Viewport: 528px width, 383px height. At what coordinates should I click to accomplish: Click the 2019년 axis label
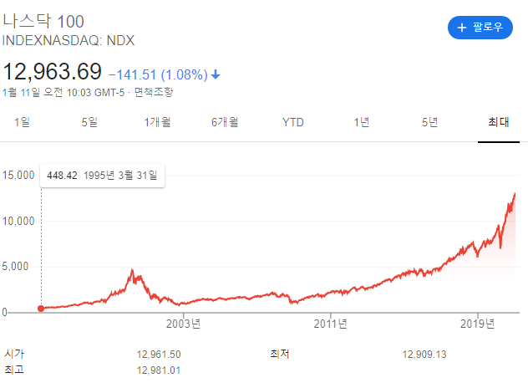click(x=478, y=324)
